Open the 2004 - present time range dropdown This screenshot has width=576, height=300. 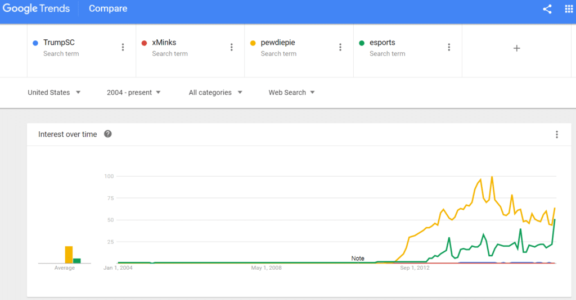[134, 93]
